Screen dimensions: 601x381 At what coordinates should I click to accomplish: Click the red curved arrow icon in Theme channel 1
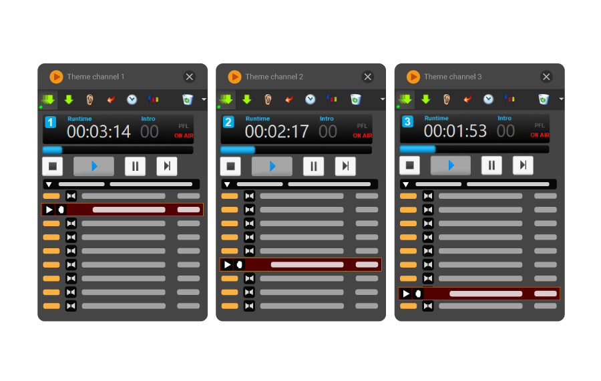(x=111, y=99)
